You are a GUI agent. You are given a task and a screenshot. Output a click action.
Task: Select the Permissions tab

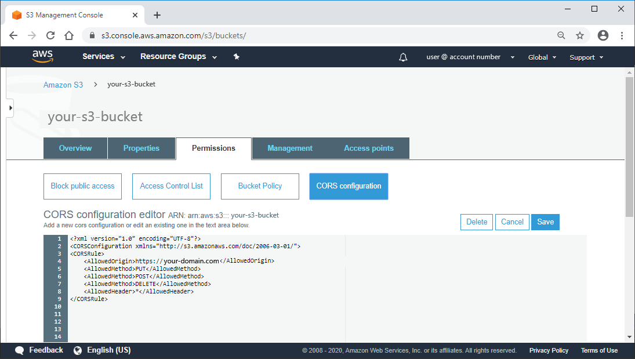click(213, 148)
